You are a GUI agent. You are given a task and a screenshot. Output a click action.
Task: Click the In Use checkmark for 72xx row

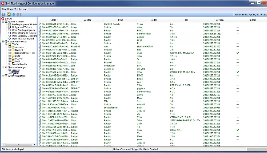pyautogui.click(x=238, y=72)
